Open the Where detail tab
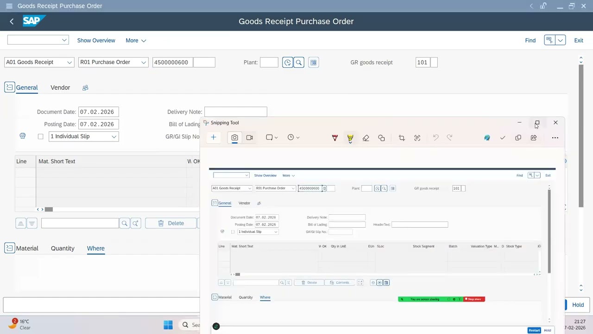Image resolution: width=593 pixels, height=334 pixels. click(95, 248)
